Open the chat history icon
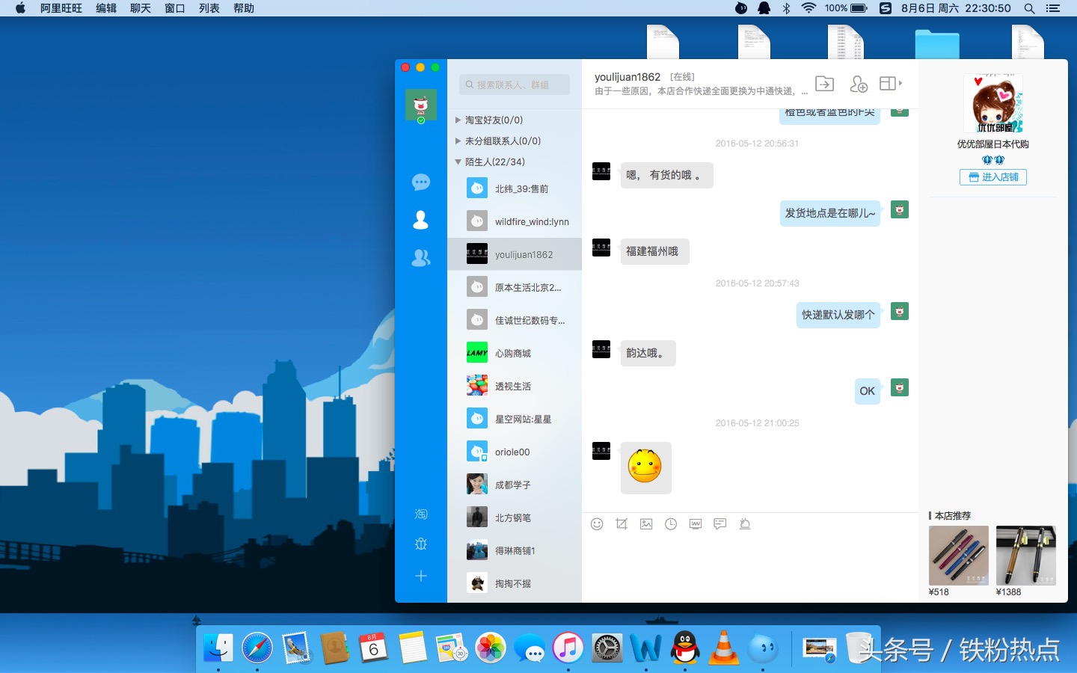This screenshot has height=673, width=1077. [x=670, y=523]
